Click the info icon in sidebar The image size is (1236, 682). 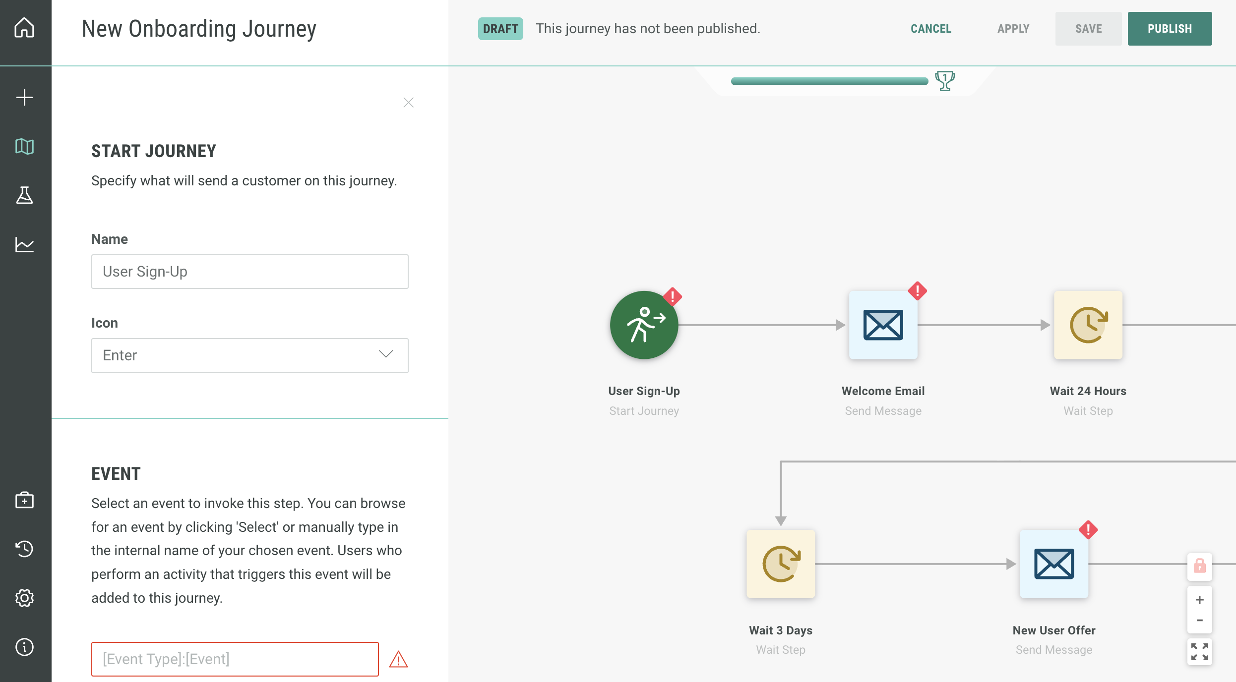24,647
